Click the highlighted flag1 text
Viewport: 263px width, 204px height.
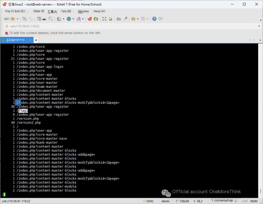(23, 110)
